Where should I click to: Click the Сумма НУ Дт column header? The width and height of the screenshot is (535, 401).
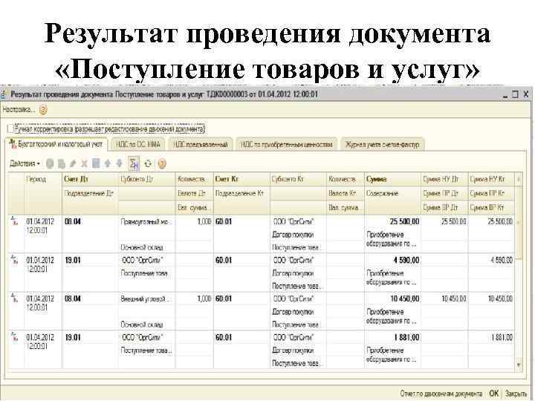tap(444, 180)
